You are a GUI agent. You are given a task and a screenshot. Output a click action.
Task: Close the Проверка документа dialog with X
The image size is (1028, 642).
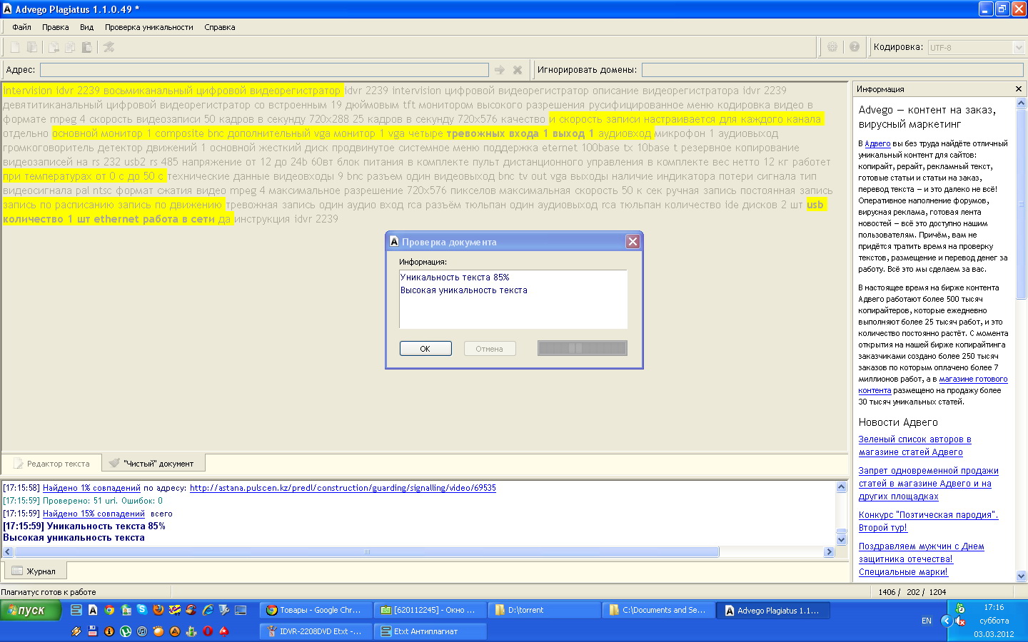(x=633, y=242)
